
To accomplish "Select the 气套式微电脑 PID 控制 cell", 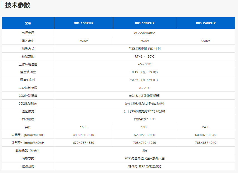I will point(145,49).
